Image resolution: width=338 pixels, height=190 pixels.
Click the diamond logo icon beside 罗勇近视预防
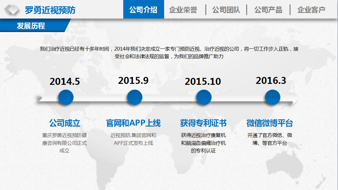click(12, 10)
